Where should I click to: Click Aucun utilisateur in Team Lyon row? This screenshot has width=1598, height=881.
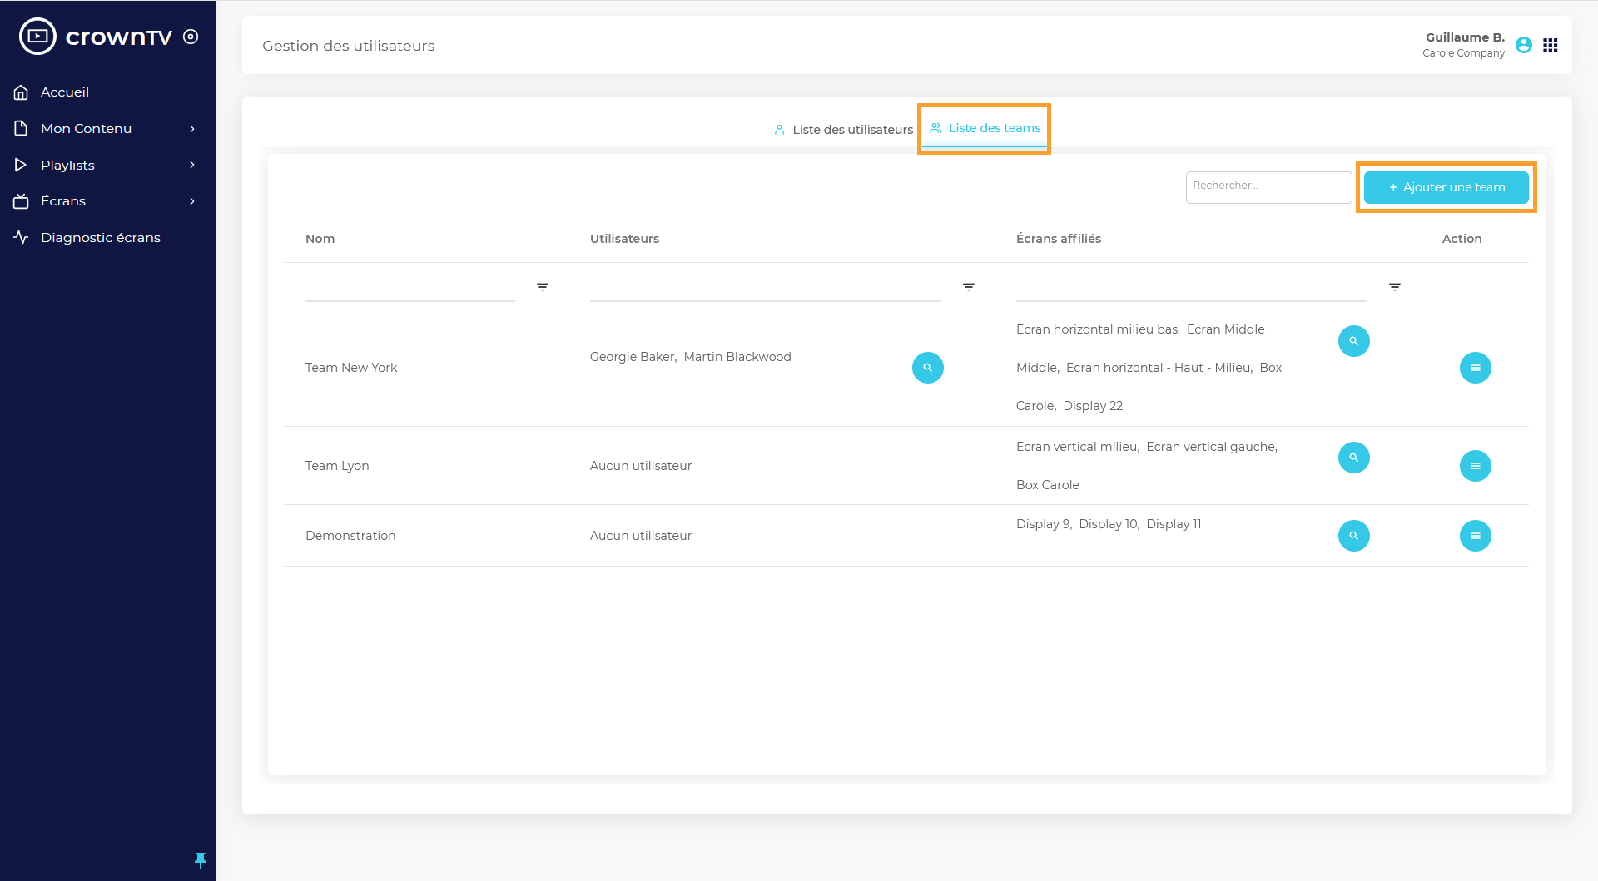click(641, 466)
